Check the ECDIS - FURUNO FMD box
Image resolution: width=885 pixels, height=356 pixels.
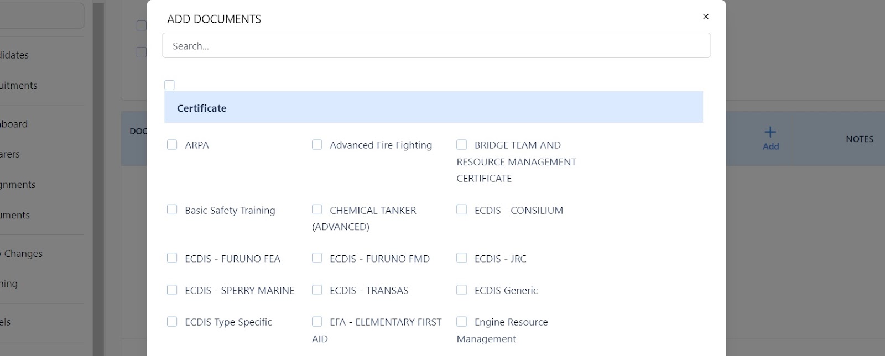point(317,258)
